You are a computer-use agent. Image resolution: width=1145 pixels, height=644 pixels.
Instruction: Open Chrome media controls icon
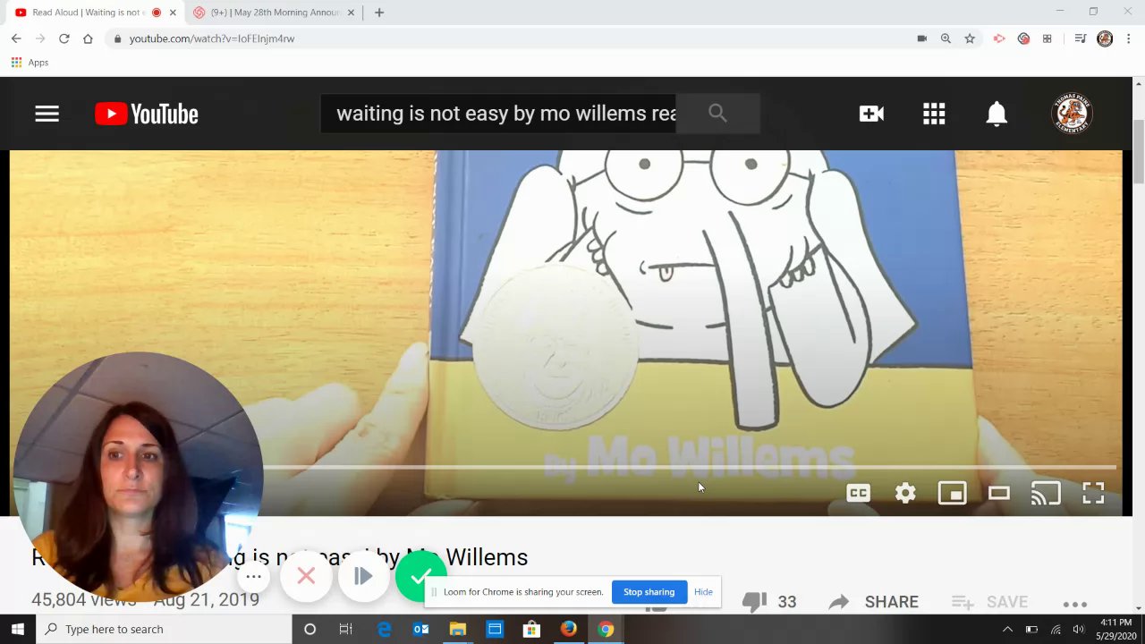[1080, 38]
